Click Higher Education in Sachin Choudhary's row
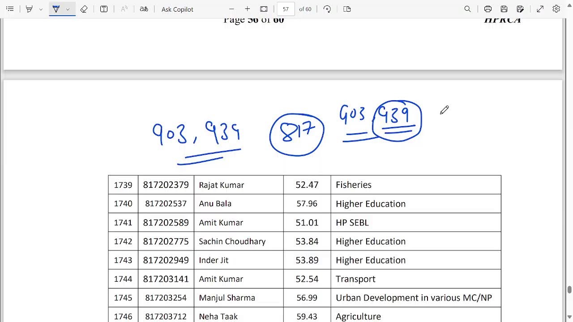573x322 pixels. point(371,241)
